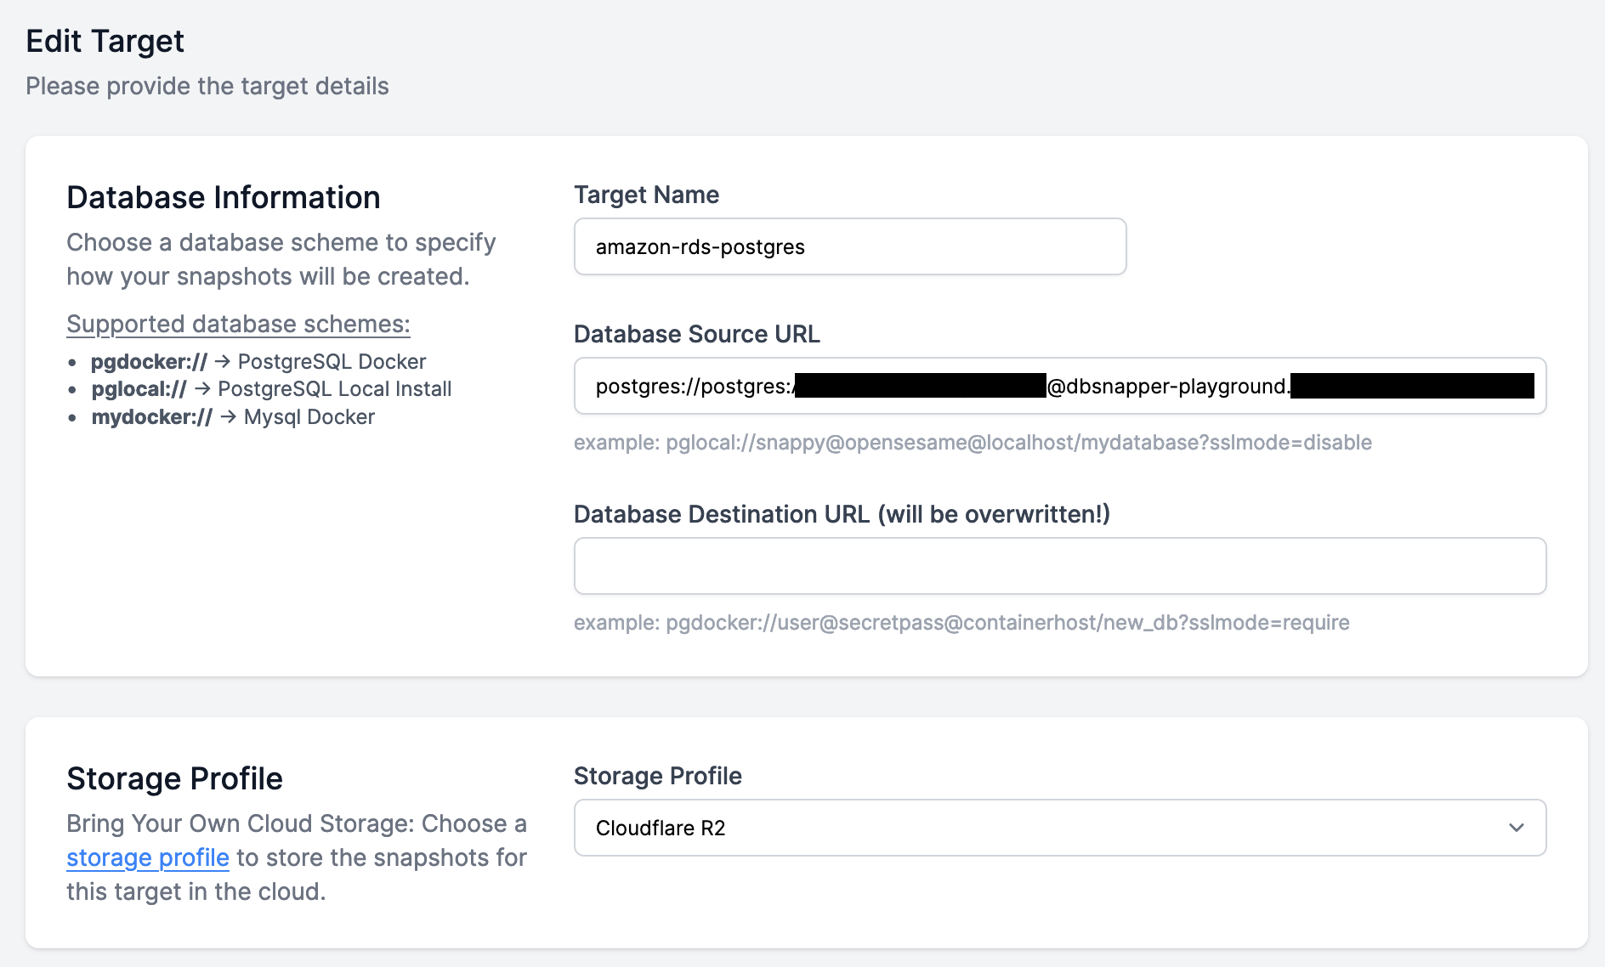Screen dimensions: 1605x967
Task: Click the Storage Profile dropdown chevron arrow
Action: click(x=1516, y=828)
